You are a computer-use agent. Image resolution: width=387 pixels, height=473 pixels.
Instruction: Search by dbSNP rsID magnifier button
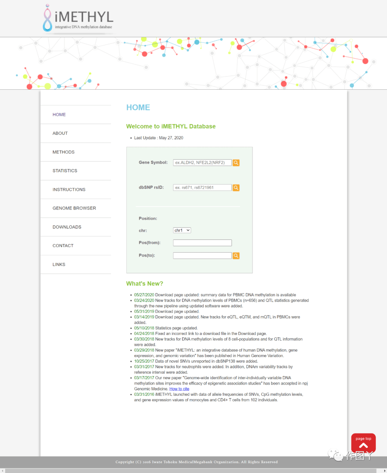(x=236, y=188)
